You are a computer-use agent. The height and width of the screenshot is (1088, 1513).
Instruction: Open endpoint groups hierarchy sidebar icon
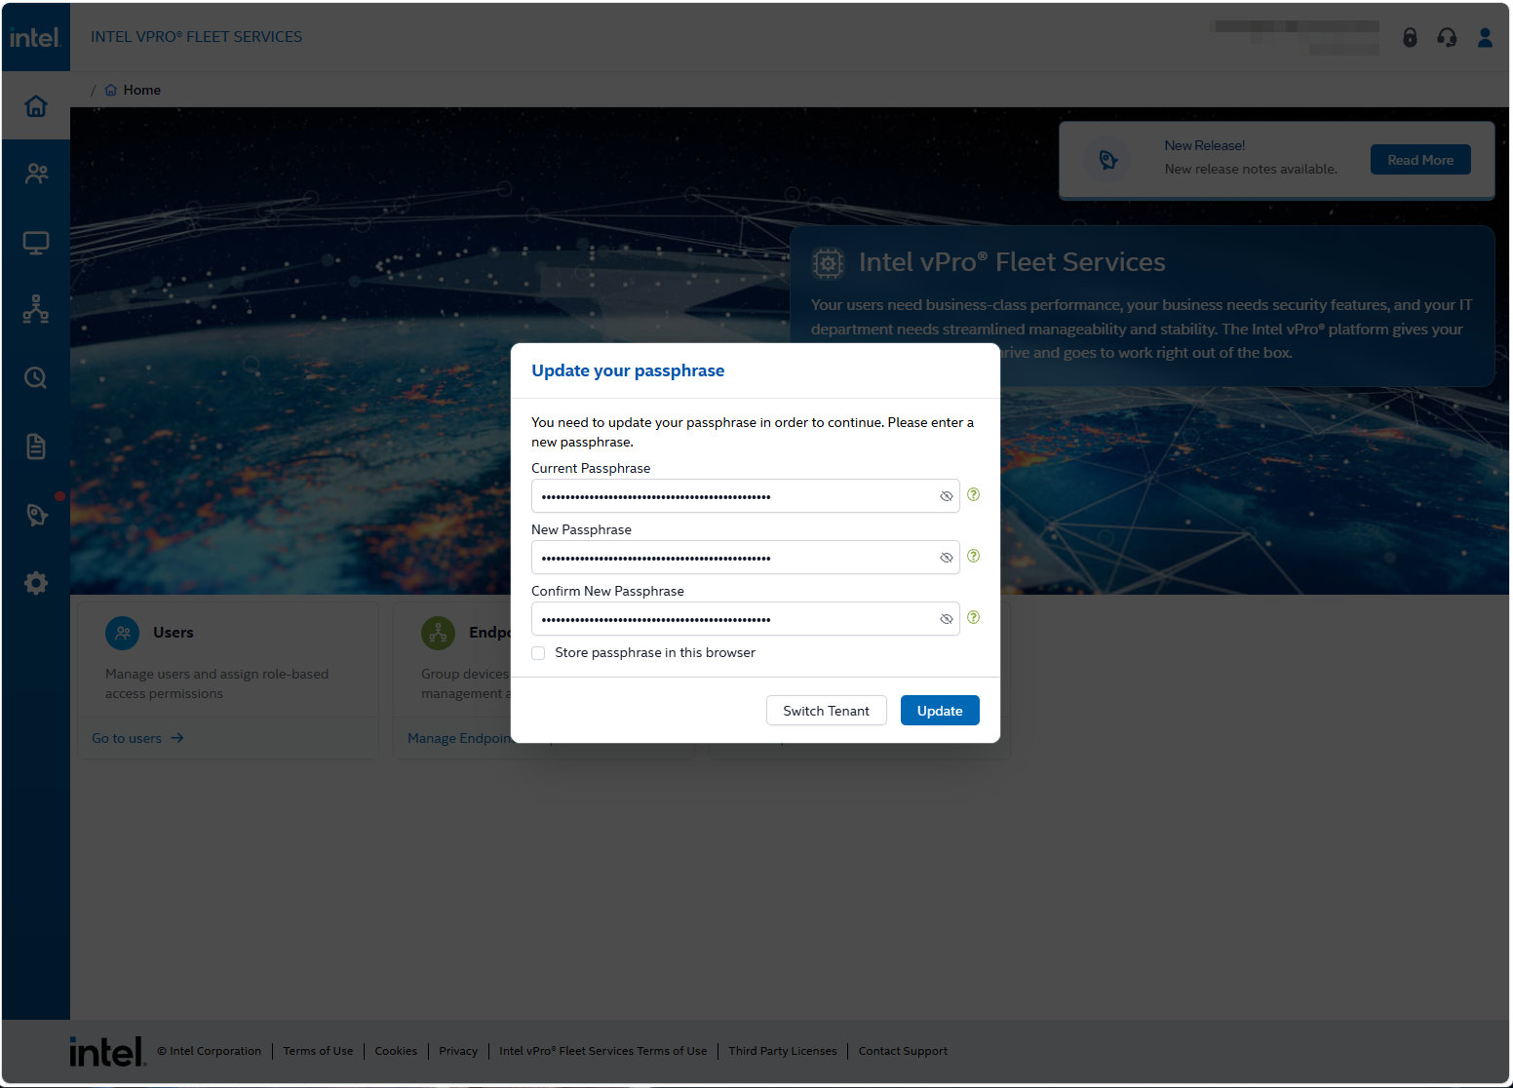(36, 309)
